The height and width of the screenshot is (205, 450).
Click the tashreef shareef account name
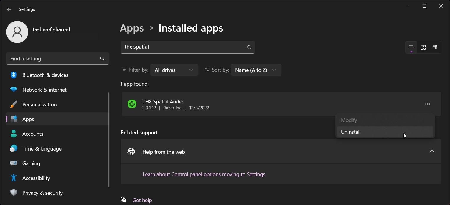pyautogui.click(x=52, y=29)
